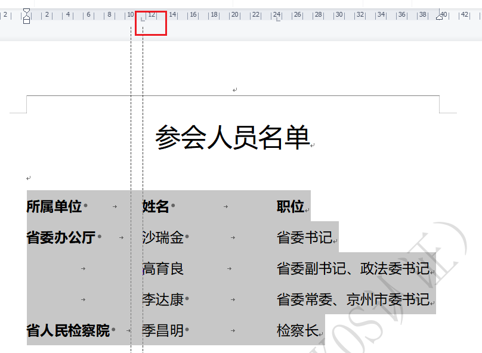Click the header text 所属单位
482x353 pixels.
point(54,207)
